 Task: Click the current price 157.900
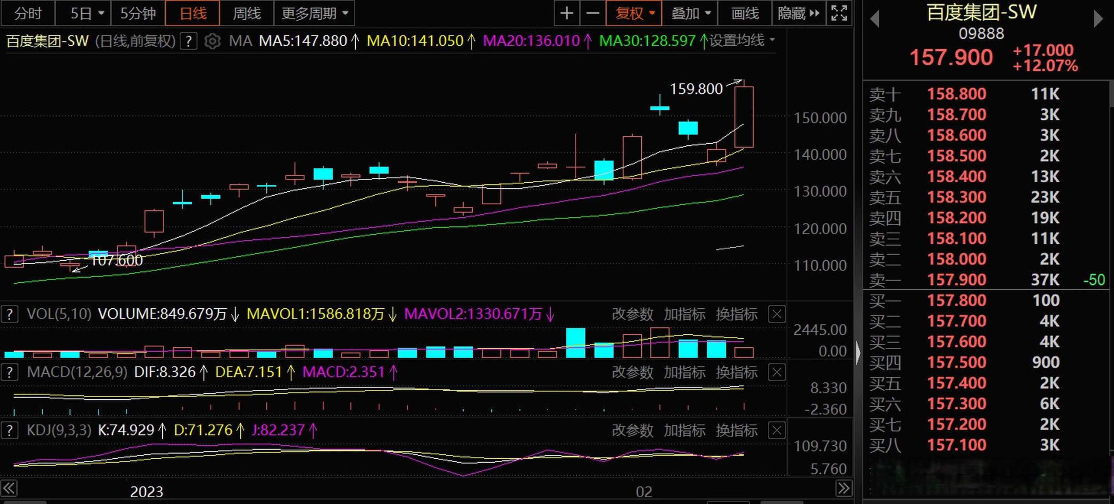point(951,57)
